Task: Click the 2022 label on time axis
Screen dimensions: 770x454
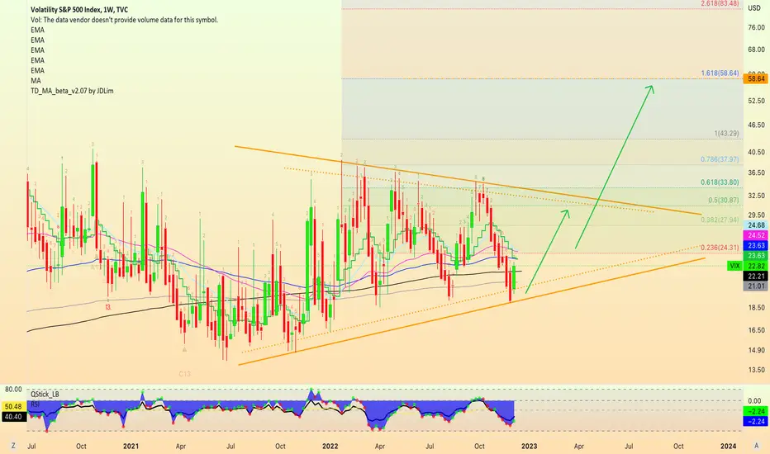Action: (x=330, y=446)
